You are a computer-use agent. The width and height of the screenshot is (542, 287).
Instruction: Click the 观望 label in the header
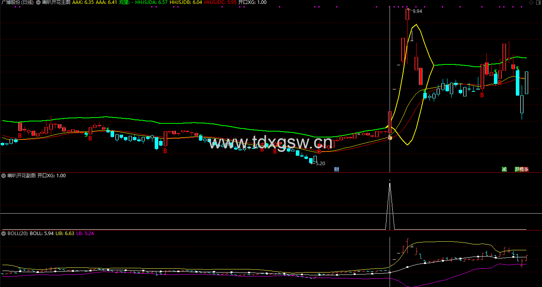pyautogui.click(x=125, y=2)
